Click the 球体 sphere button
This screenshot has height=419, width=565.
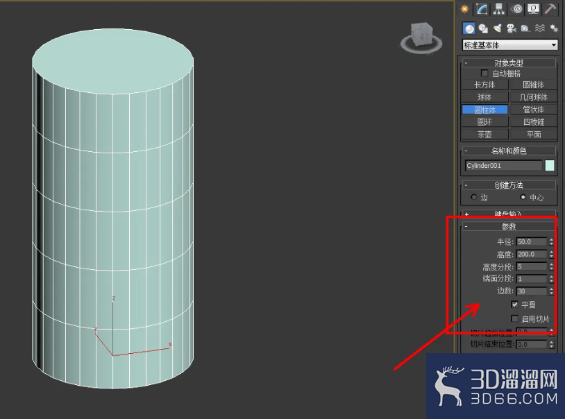(x=484, y=97)
